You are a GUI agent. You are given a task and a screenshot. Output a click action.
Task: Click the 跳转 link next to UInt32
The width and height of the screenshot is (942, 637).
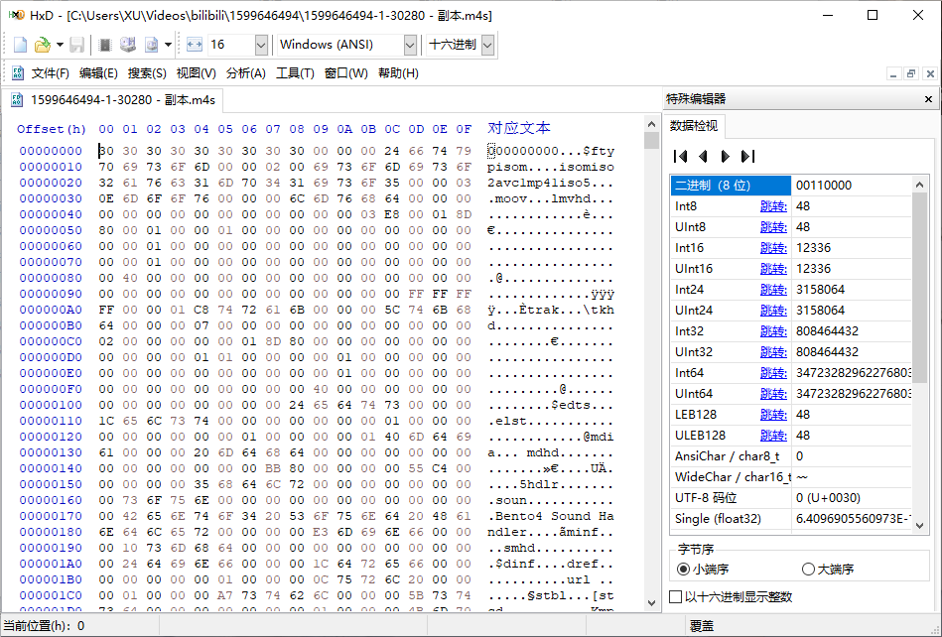773,352
